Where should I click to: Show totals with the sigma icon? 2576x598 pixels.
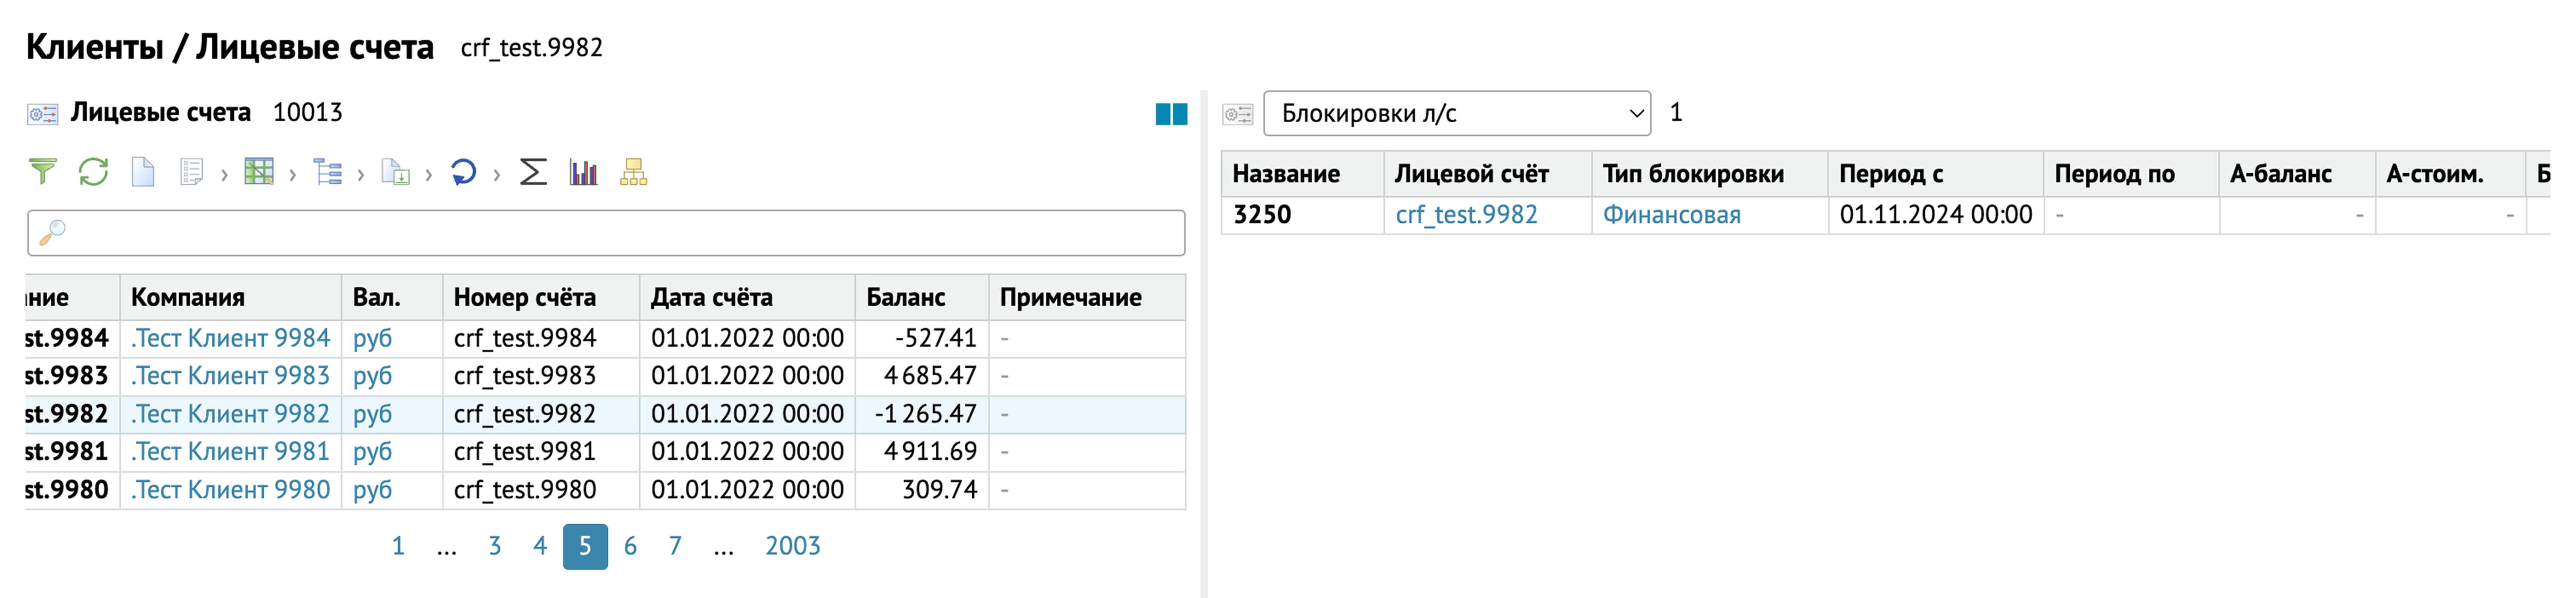pyautogui.click(x=533, y=172)
